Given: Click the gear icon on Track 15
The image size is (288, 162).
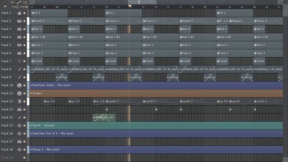Looking at the screenshot, I should 19,126.
